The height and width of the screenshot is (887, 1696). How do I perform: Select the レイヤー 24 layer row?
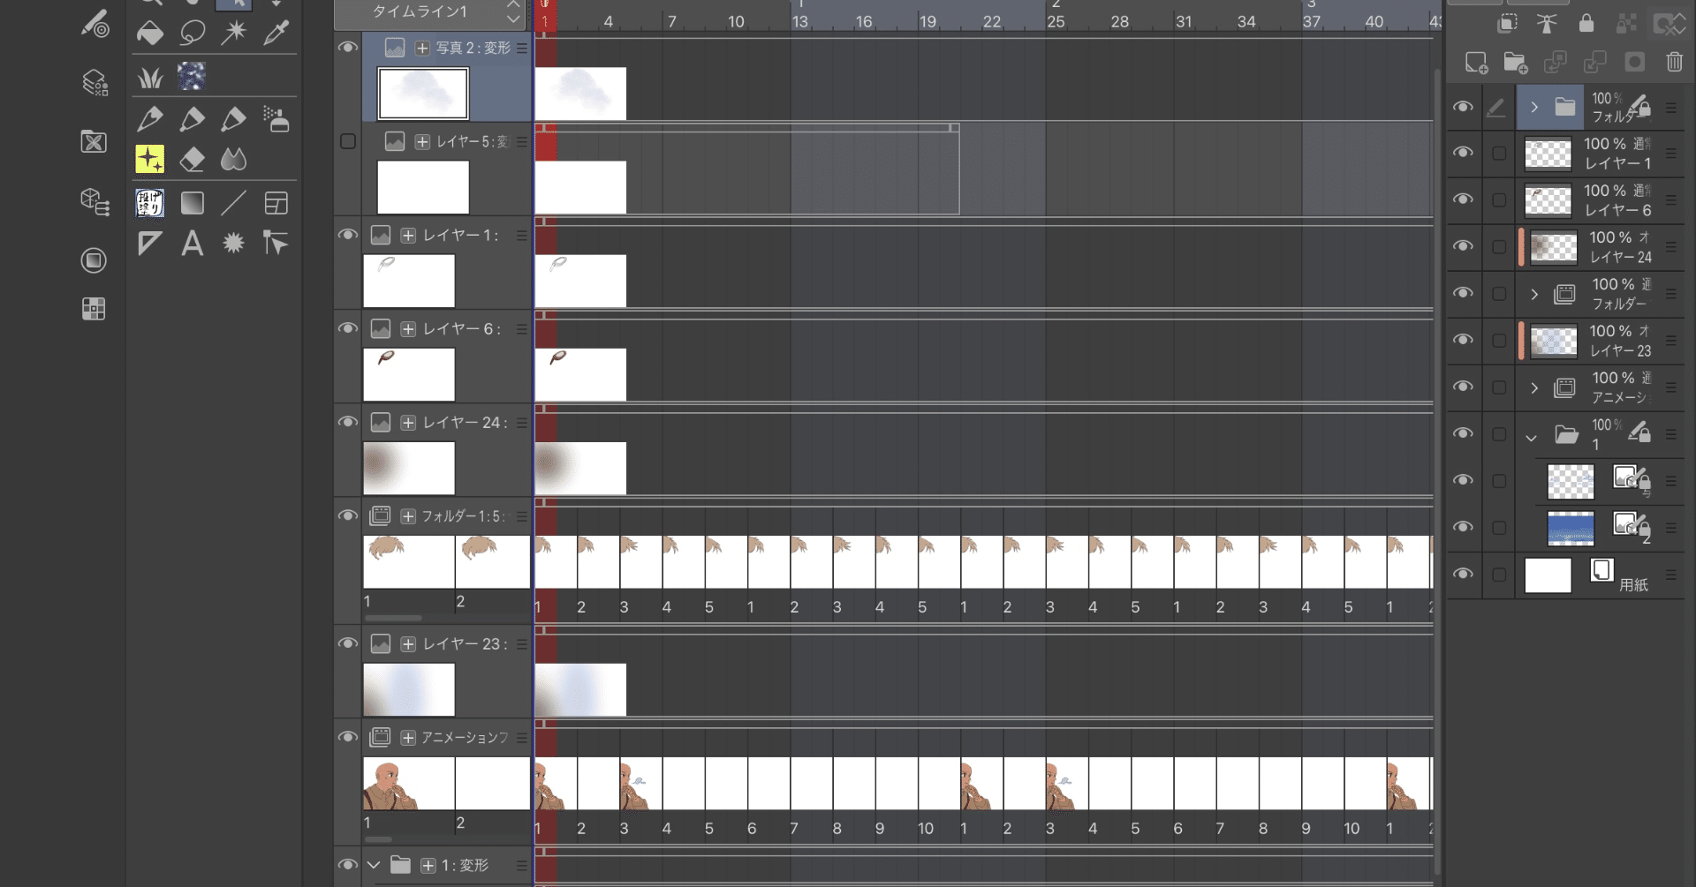point(1600,247)
